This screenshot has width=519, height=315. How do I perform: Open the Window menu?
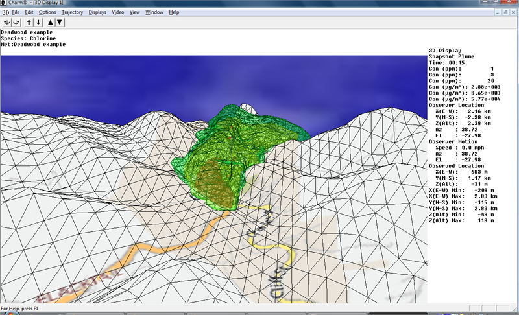pyautogui.click(x=154, y=12)
